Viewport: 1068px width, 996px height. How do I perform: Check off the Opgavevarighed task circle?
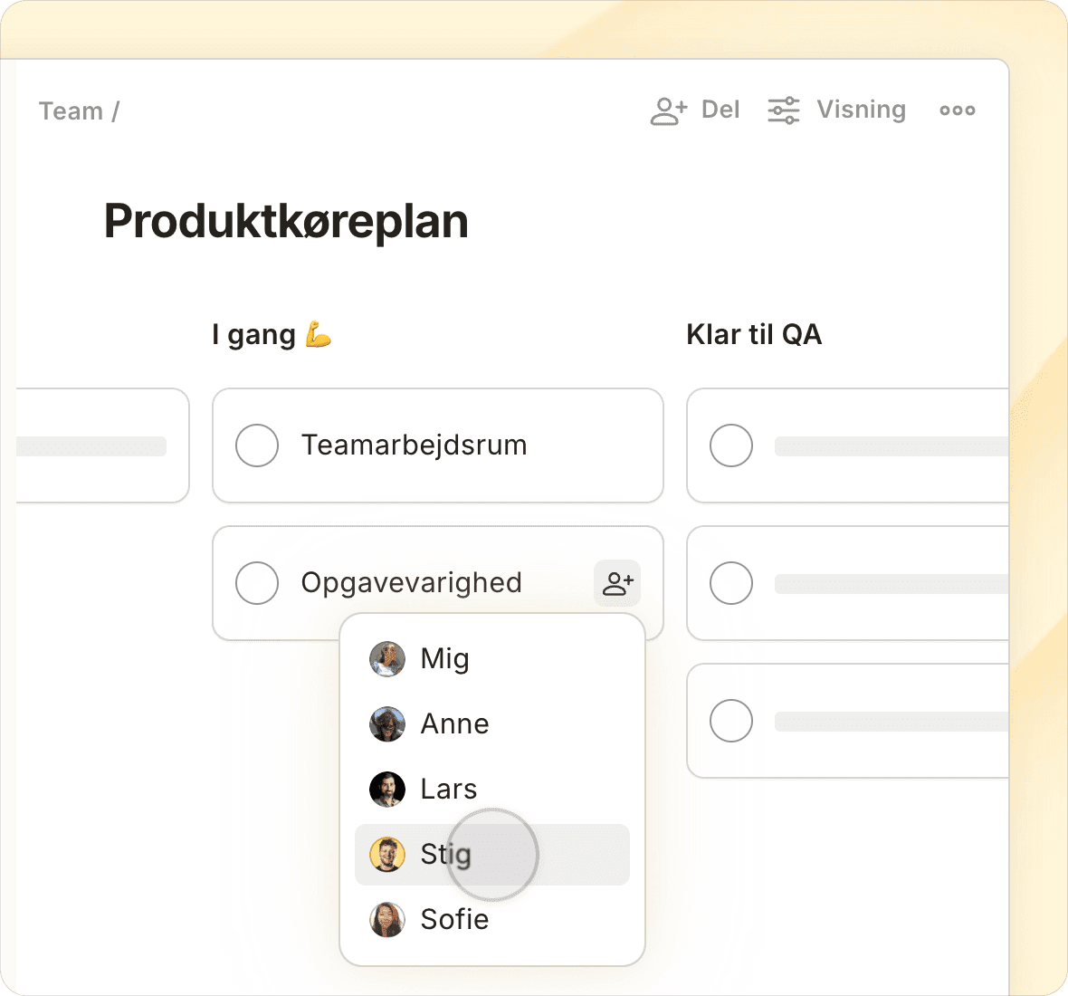(x=257, y=583)
